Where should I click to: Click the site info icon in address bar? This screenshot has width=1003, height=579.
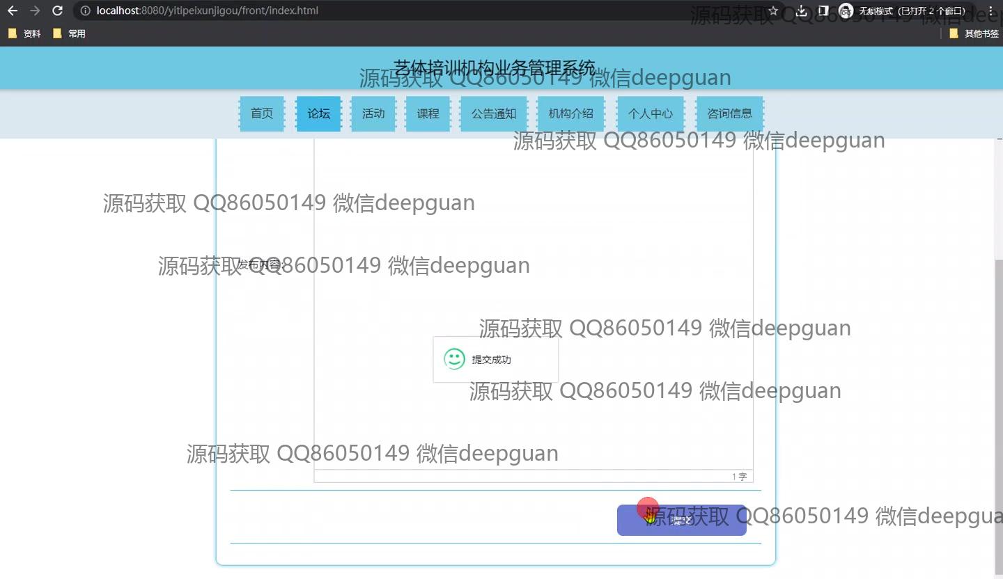click(85, 11)
